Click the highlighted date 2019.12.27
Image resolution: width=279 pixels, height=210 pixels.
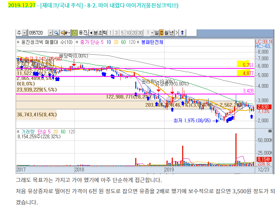22,5
